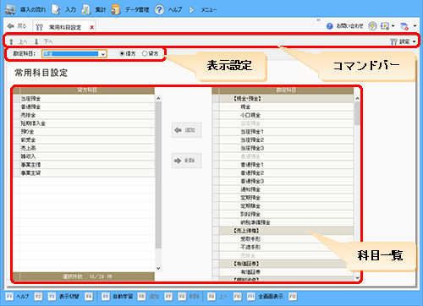Select 当座預金3 in the right account list
The image size is (423, 306).
286,148
